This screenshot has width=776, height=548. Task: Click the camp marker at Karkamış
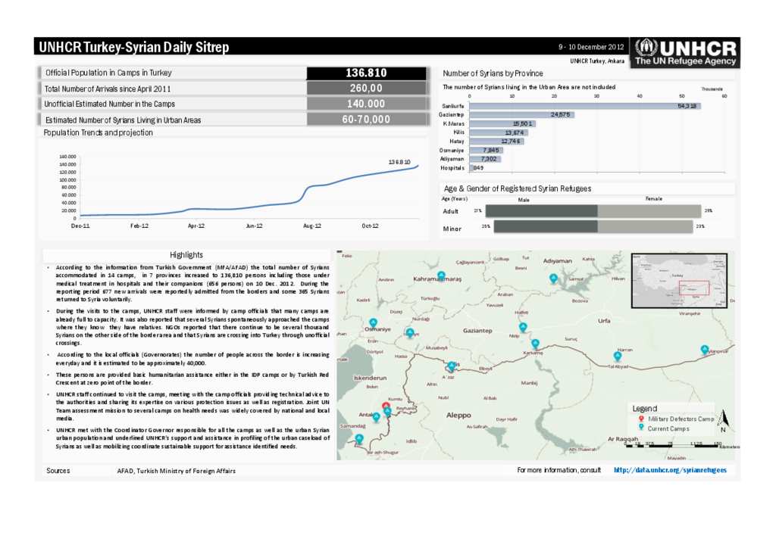tap(535, 344)
